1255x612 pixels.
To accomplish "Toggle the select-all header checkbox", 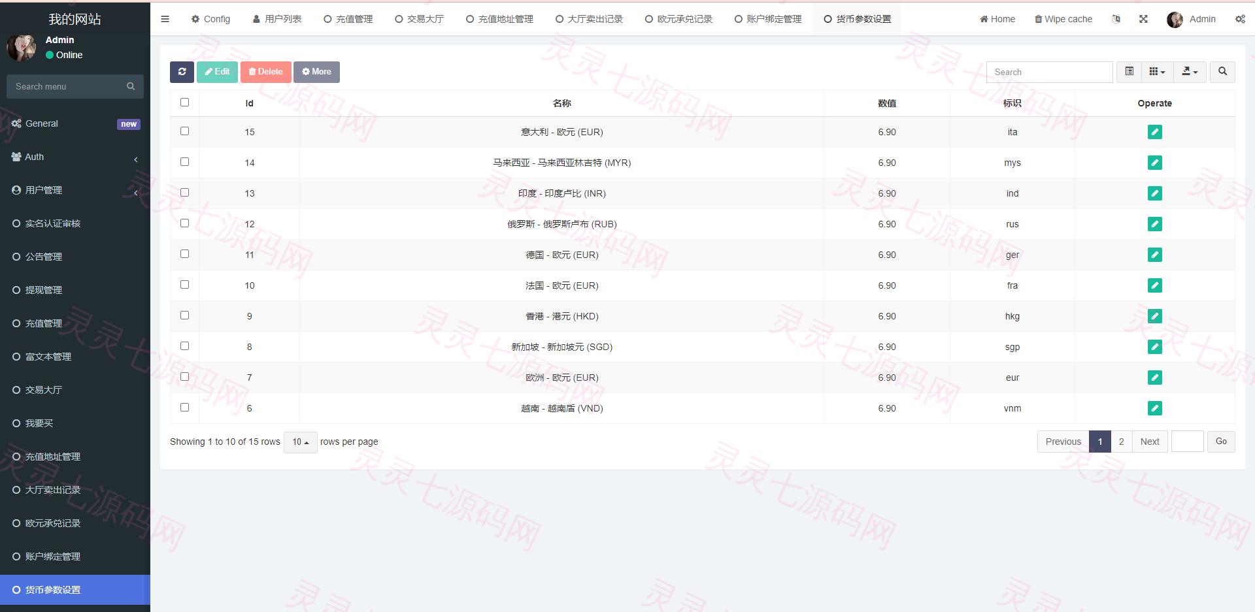I will (x=184, y=103).
